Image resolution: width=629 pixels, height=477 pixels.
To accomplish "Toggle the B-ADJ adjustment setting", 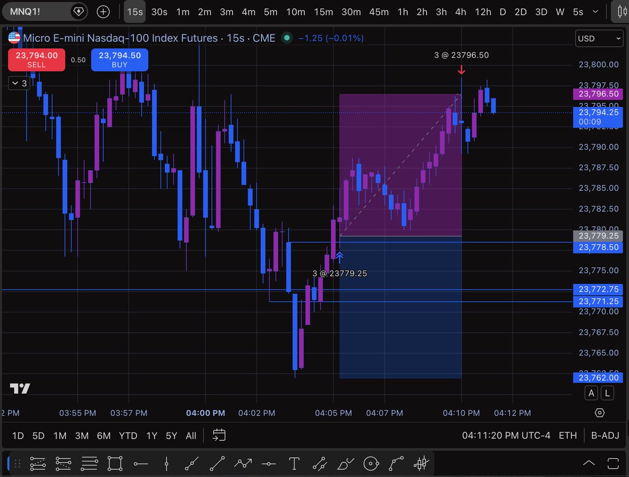I will (x=605, y=436).
